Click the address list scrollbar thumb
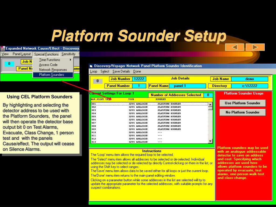 pyautogui.click(x=210, y=108)
